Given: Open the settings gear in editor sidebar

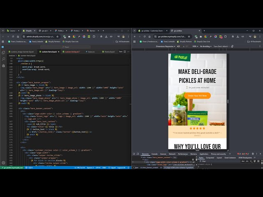Looking at the screenshot, I should click(x=3, y=163).
